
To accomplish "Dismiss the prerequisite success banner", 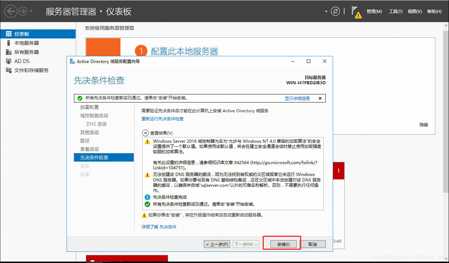I will click(320, 99).
